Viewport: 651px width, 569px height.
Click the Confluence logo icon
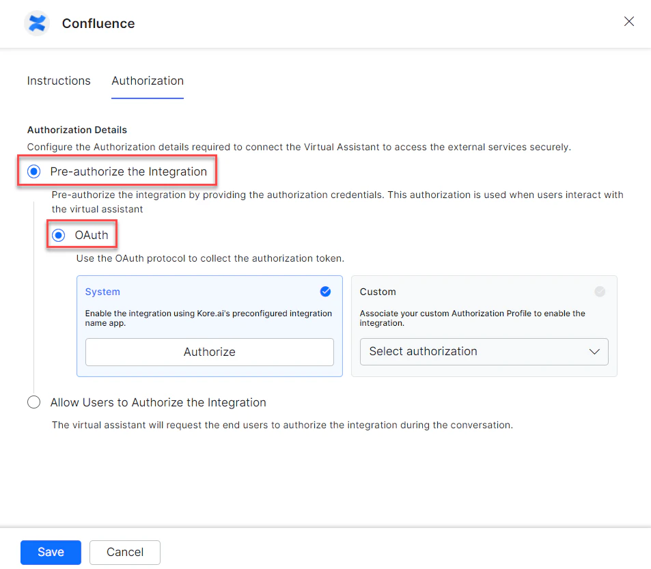pyautogui.click(x=36, y=23)
